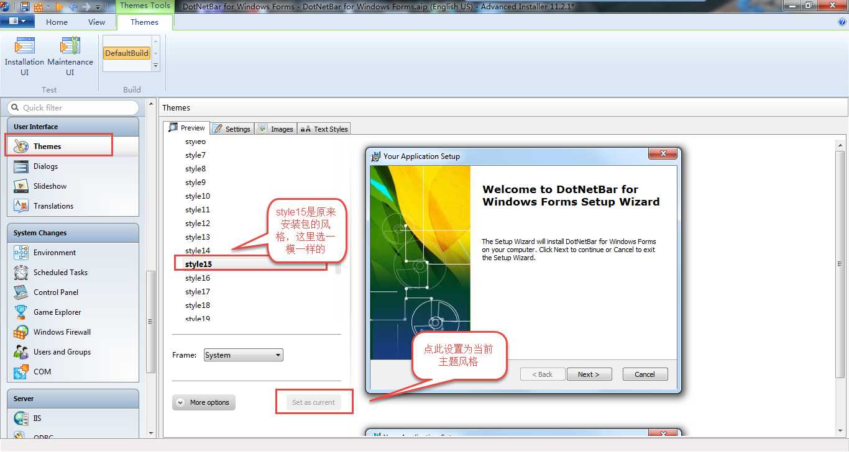Image resolution: width=849 pixels, height=452 pixels.
Task: Switch to the Settings tab
Action: pyautogui.click(x=232, y=129)
